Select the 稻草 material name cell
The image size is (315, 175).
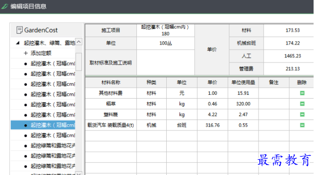(111, 104)
